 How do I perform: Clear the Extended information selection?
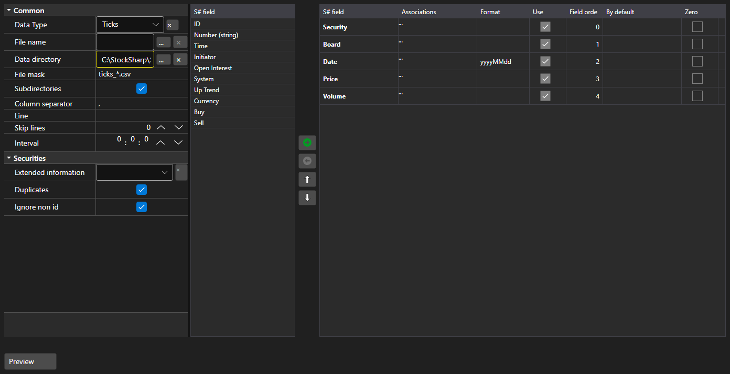[x=181, y=172]
